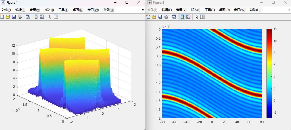Click New Figure icon in Figure 2 toolbar

(x=148, y=17)
